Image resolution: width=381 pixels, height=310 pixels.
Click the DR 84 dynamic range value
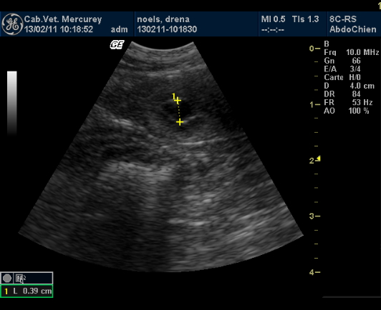pyautogui.click(x=342, y=94)
